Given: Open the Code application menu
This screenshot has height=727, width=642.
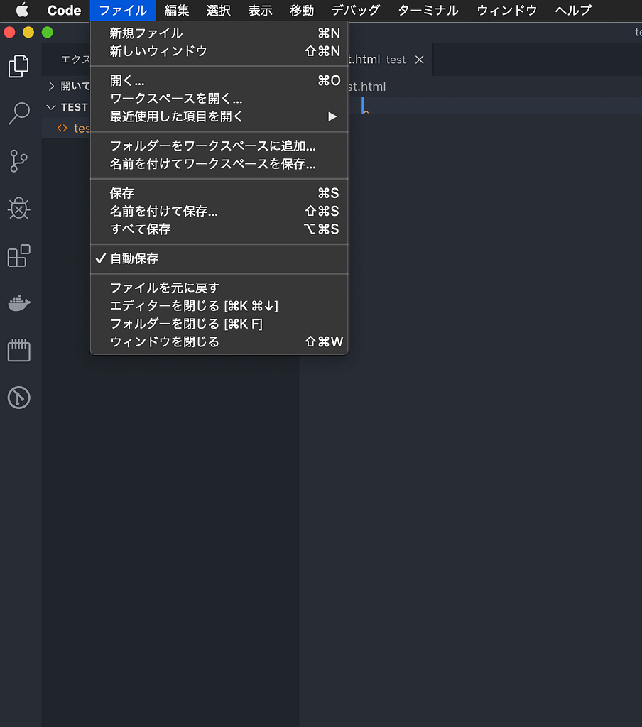Looking at the screenshot, I should click(x=64, y=10).
